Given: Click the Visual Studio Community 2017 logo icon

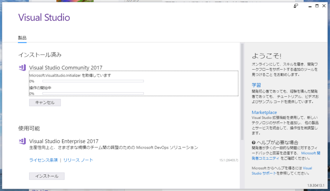Looking at the screenshot, I should pos(22,68).
